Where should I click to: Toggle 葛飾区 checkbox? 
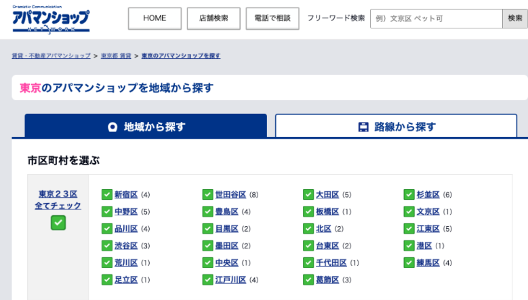coord(308,280)
